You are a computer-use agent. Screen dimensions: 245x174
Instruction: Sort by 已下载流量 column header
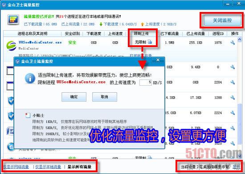click(170, 34)
